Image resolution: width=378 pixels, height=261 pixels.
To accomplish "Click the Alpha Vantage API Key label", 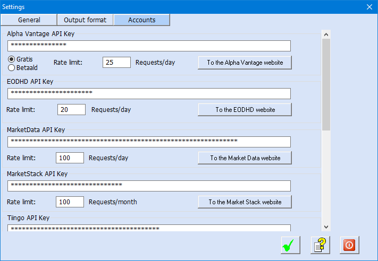I will point(41,34).
